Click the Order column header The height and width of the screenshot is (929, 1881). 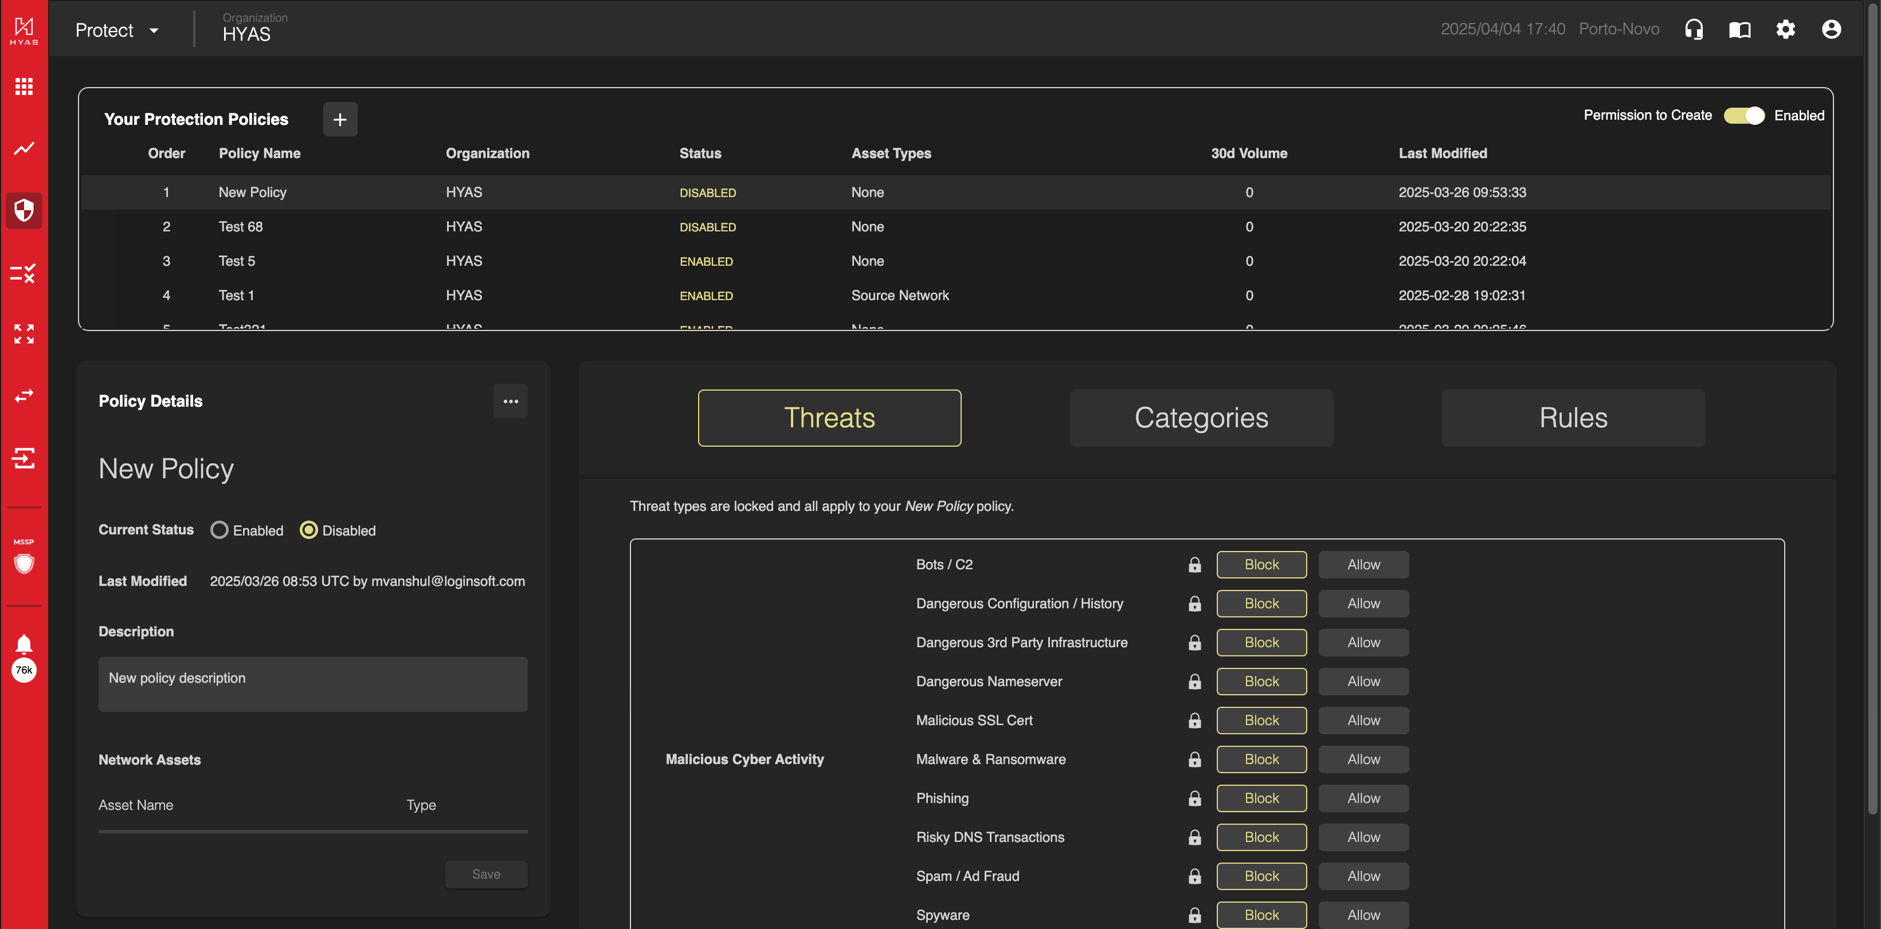click(166, 153)
